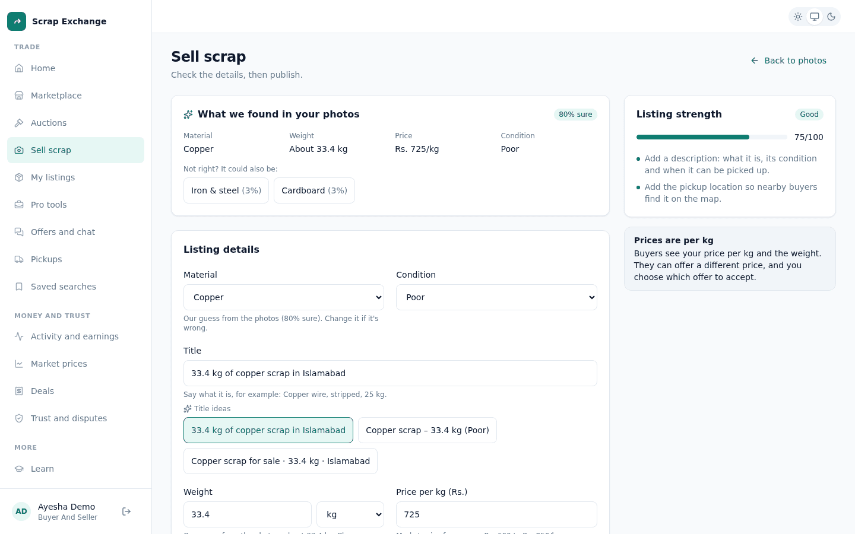Click the Listing strength progress bar

click(712, 137)
